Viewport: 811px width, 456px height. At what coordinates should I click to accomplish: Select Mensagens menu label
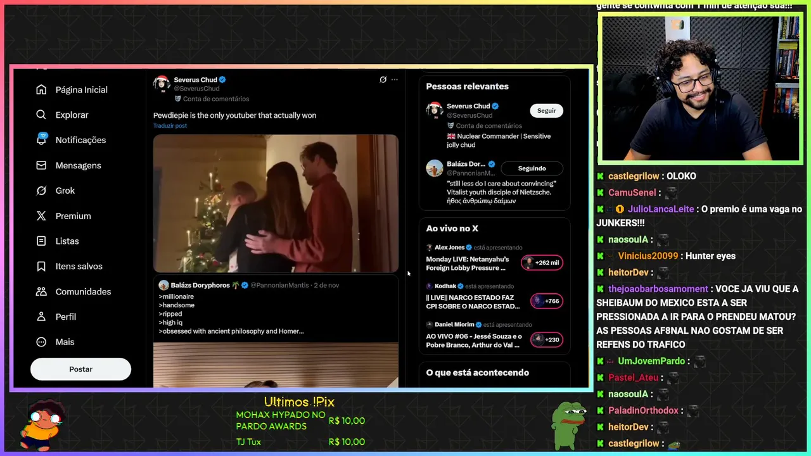point(78,165)
